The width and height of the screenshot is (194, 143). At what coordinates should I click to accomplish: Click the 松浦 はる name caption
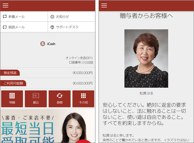pos(146,93)
